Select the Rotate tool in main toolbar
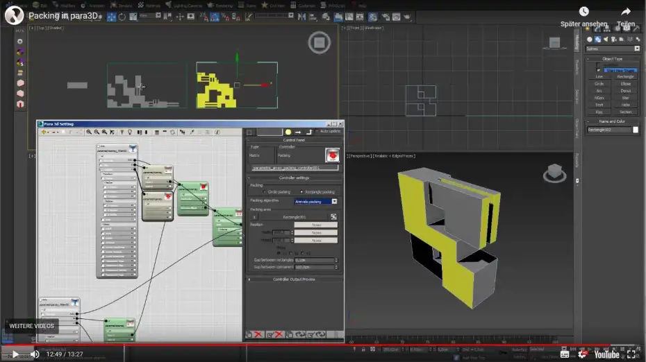Screen dimensions: 646x362 tap(122, 17)
